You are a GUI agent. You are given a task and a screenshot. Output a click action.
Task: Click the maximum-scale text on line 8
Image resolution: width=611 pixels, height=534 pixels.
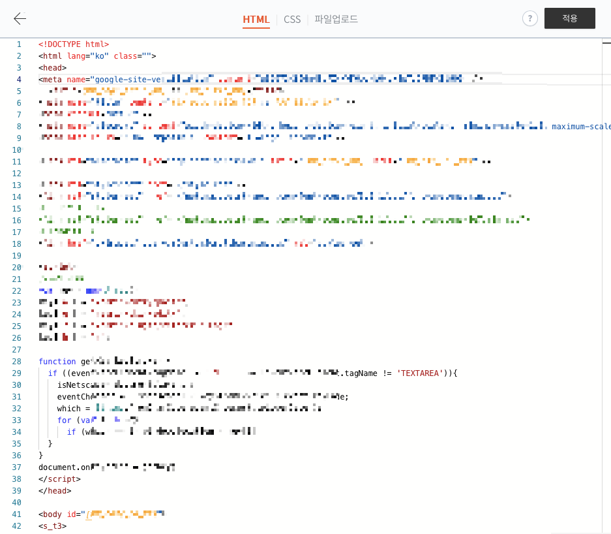[580, 127]
